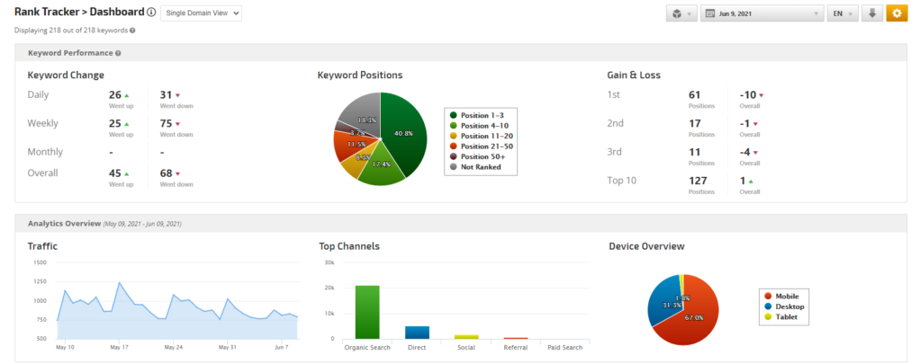Click the Weekly went down arrow
The width and height of the screenshot is (920, 364).
177,124
